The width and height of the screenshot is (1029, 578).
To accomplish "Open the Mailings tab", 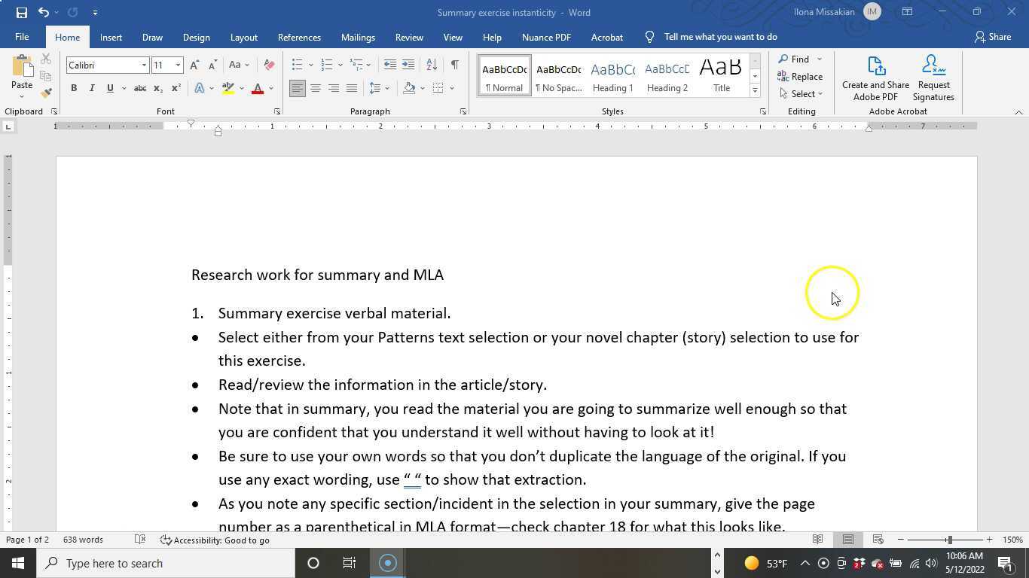I will tap(358, 36).
